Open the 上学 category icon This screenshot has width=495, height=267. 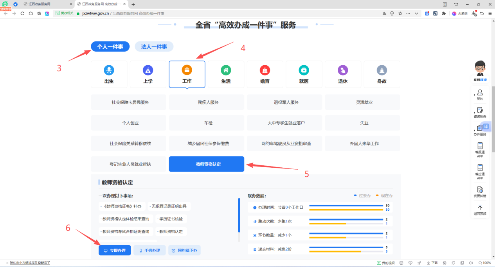pos(148,70)
